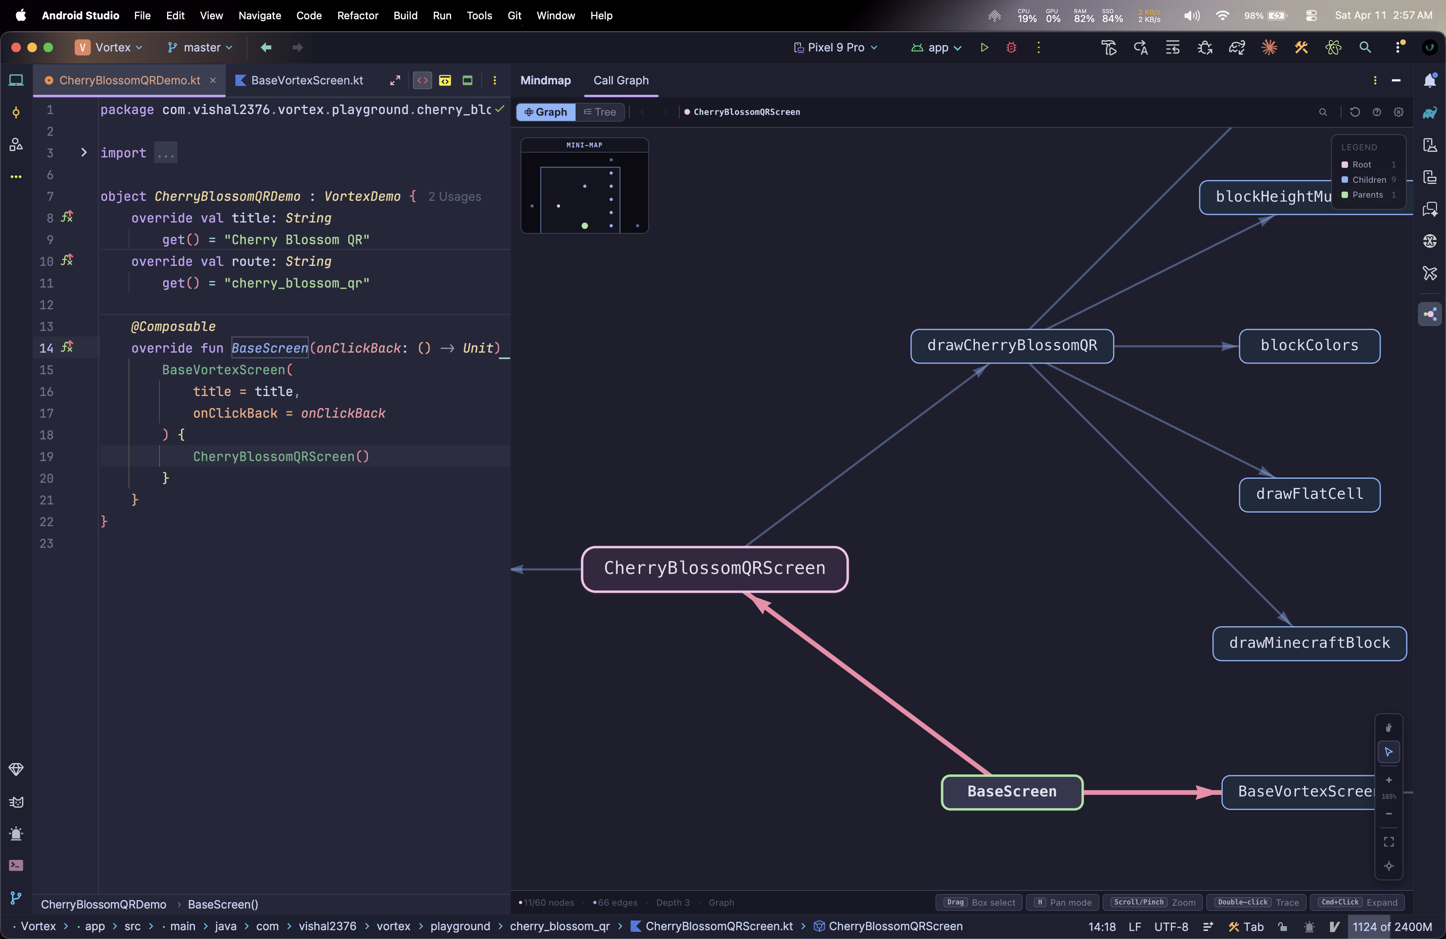Screen dimensions: 1446x939
Task: Switch to Graph view mode
Action: coord(545,112)
